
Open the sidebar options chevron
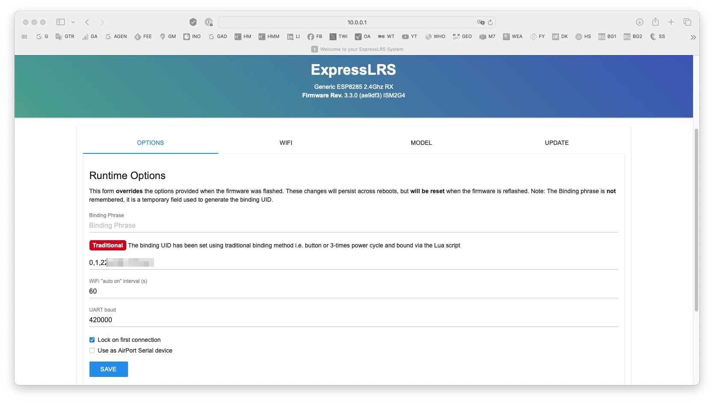[x=73, y=22]
